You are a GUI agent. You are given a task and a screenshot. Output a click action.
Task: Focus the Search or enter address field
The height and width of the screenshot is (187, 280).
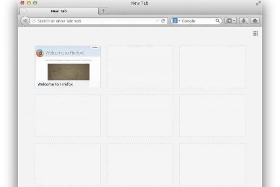point(93,21)
